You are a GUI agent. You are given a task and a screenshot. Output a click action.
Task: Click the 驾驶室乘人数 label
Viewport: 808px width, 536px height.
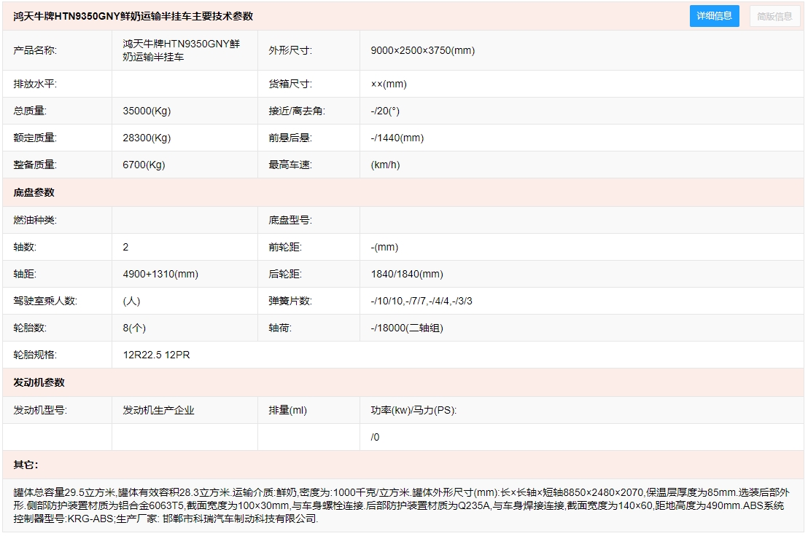45,301
